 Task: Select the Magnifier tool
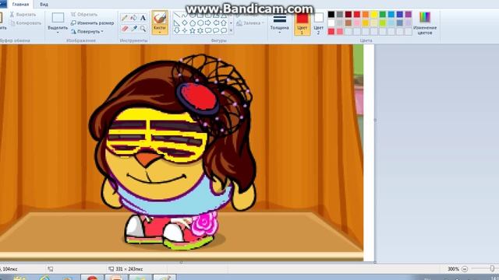click(143, 29)
